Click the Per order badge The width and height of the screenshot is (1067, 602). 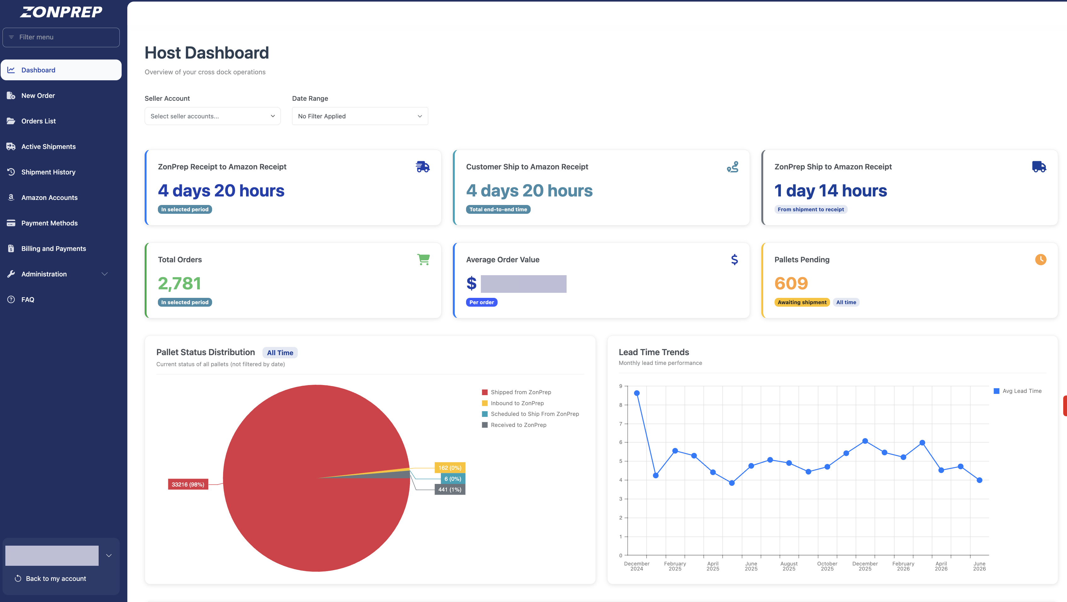pyautogui.click(x=482, y=303)
